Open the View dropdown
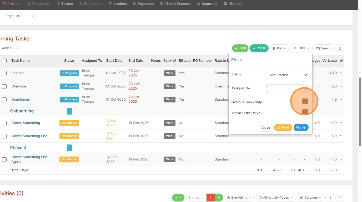Screen dimensions: 362x202 (x=324, y=48)
